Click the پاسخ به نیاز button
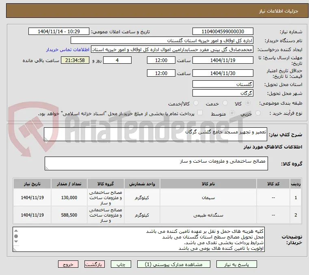This screenshot has height=275, width=309. coord(236,264)
